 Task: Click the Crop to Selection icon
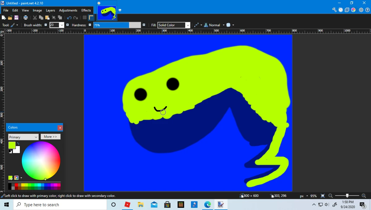click(x=53, y=18)
